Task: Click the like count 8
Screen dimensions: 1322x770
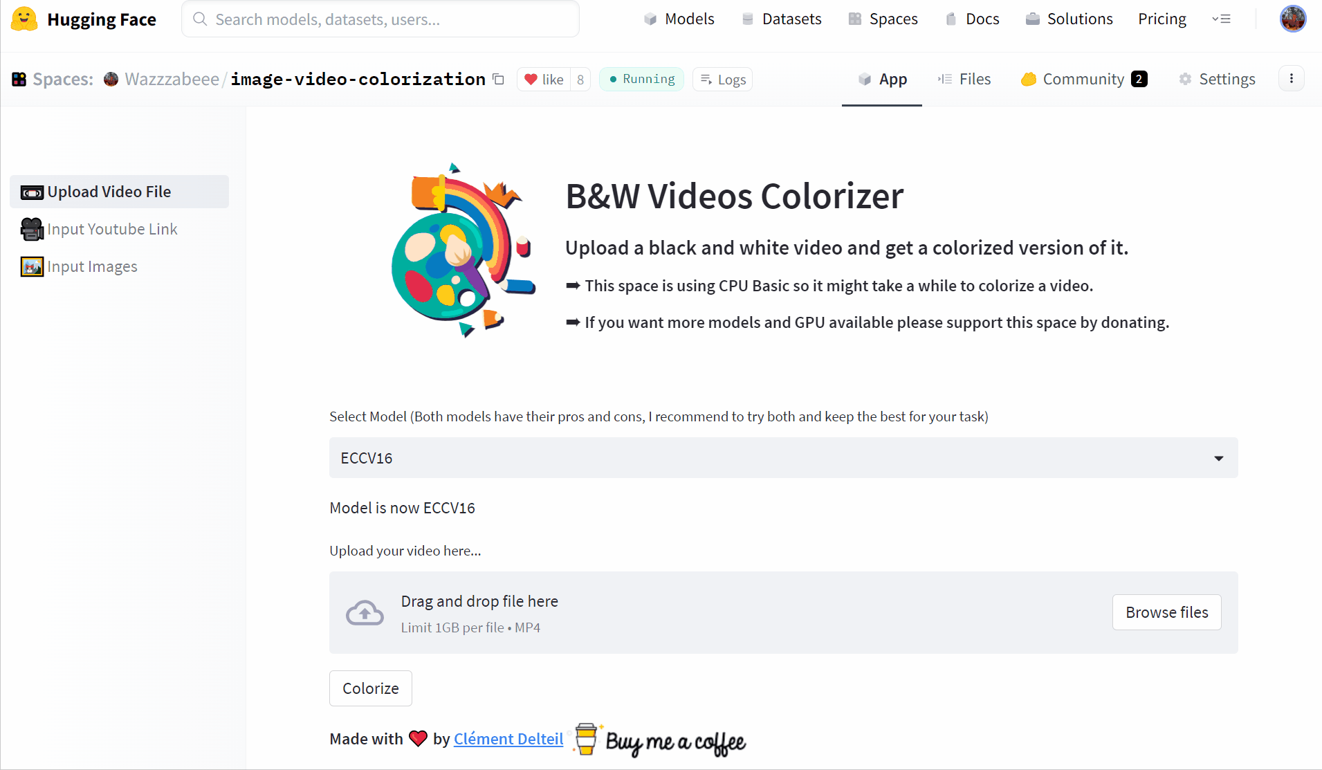Action: coord(580,80)
